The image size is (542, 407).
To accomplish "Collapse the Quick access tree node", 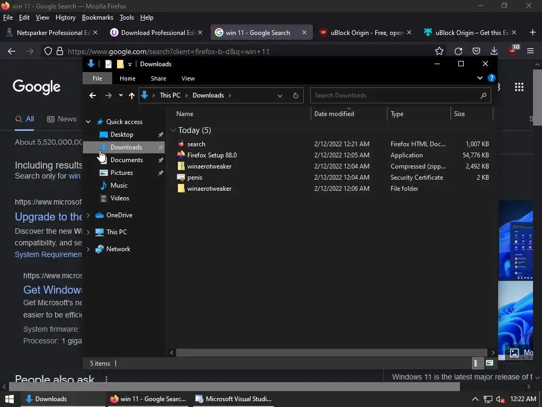I will tap(88, 122).
